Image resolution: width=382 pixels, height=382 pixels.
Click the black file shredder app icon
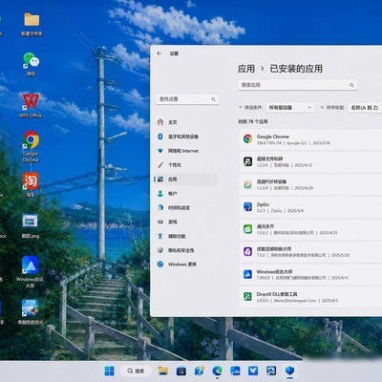(247, 161)
